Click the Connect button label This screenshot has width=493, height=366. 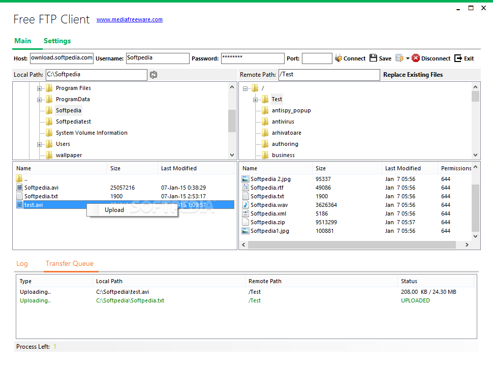pyautogui.click(x=354, y=58)
